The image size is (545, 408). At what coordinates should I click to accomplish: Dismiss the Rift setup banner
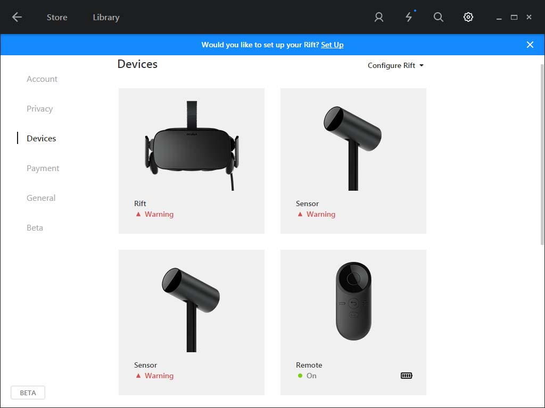click(x=530, y=45)
